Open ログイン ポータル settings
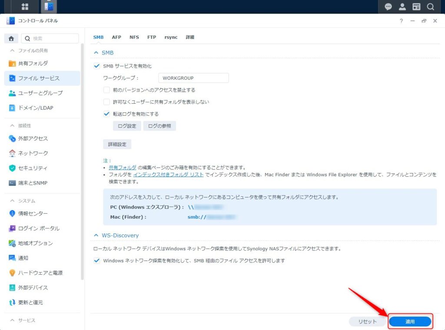This screenshot has height=330, width=445. pos(42,228)
